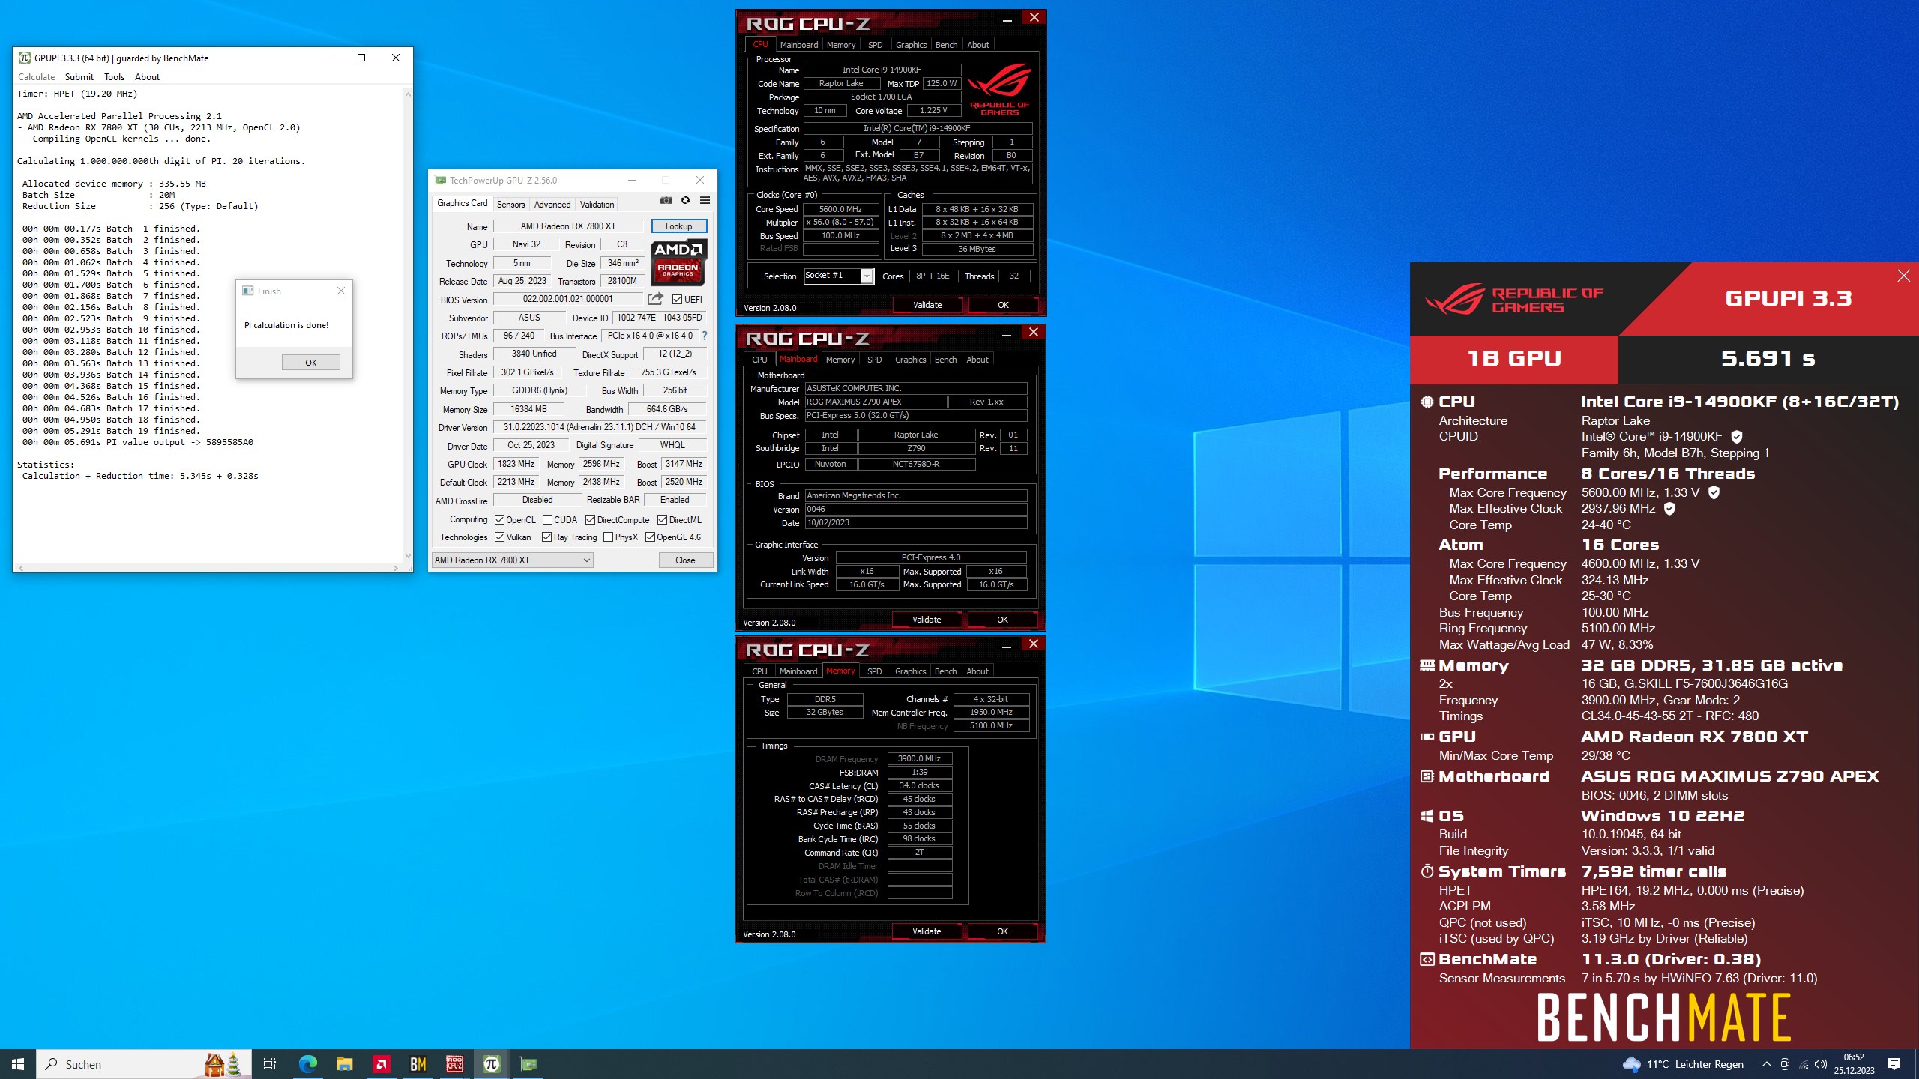Open Task View in the taskbar
The width and height of the screenshot is (1919, 1079).
pos(270,1064)
